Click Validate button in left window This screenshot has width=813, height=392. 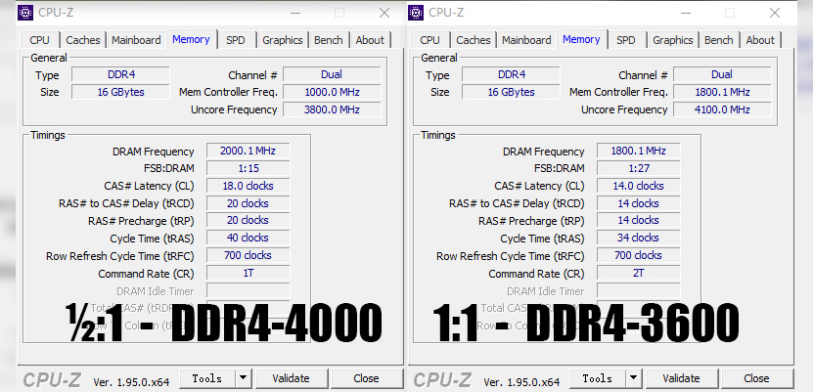(292, 378)
